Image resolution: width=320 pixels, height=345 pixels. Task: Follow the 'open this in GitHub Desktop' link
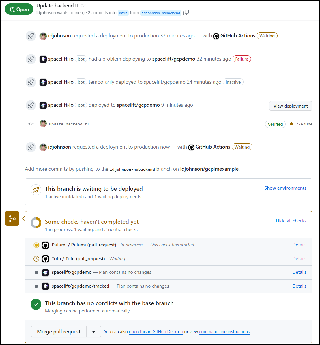point(156,332)
